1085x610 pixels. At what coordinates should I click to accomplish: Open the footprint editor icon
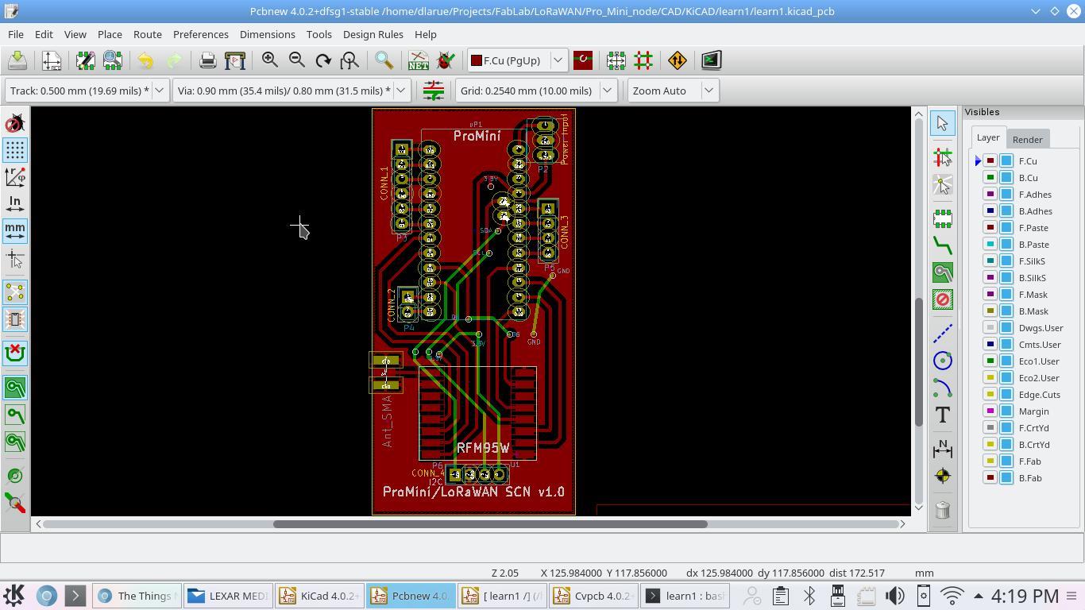click(86, 60)
